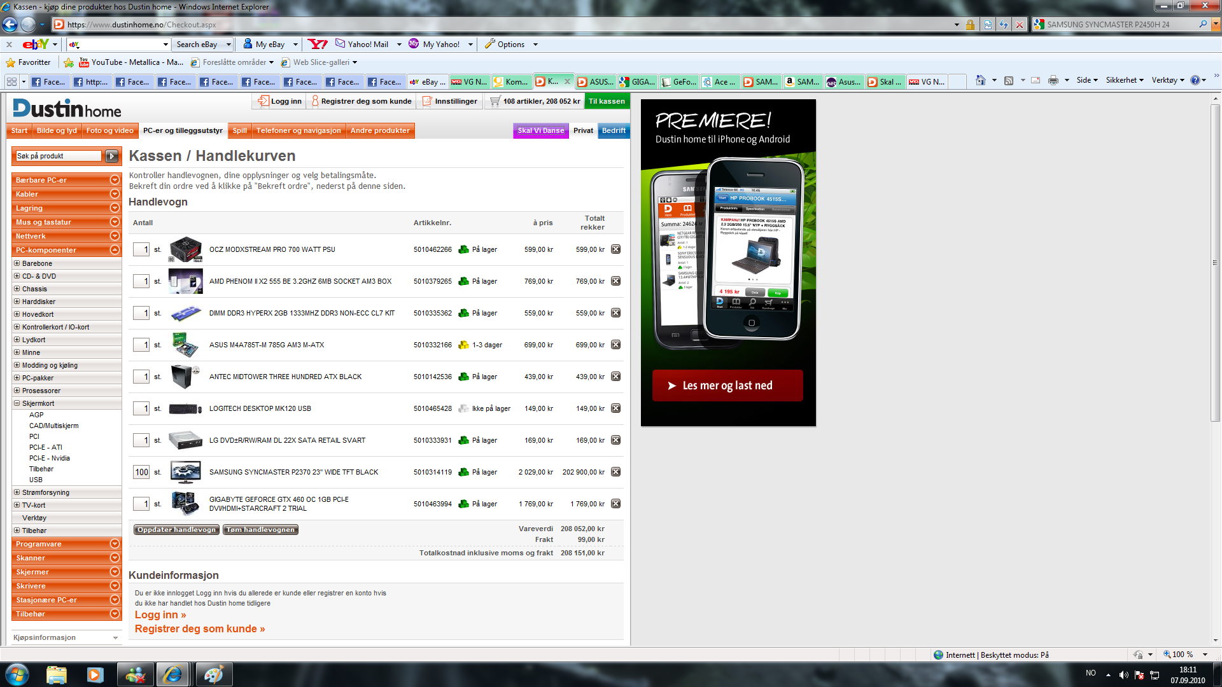
Task: Remove Antec midtower case from cart
Action: pos(615,377)
